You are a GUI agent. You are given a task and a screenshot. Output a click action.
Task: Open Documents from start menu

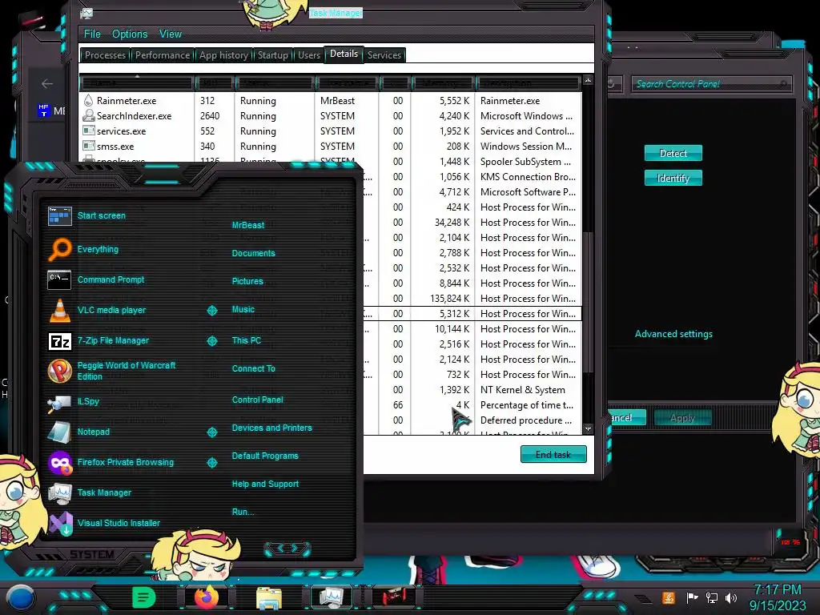coord(253,253)
